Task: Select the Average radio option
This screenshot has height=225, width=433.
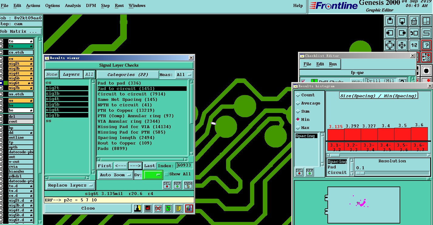Action: [x=298, y=103]
